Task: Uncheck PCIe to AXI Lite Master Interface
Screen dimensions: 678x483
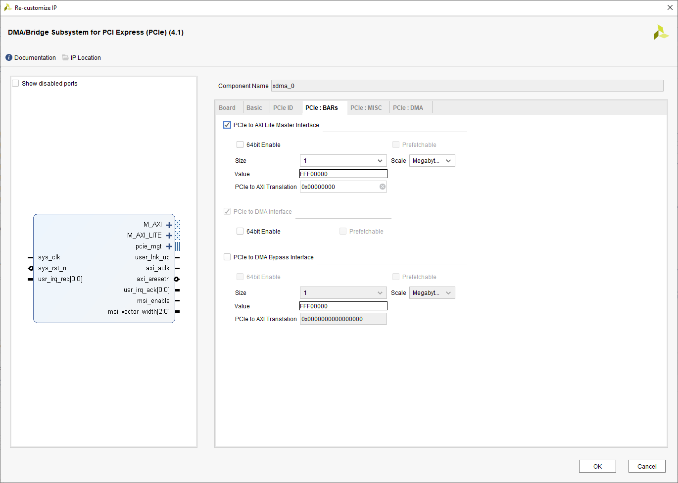Action: point(227,125)
